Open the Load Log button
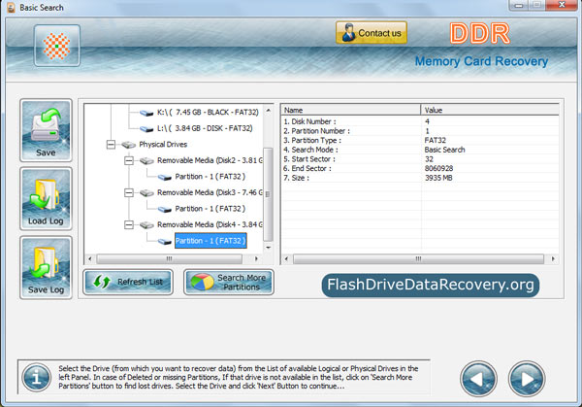Image resolution: width=582 pixels, height=407 pixels. pyautogui.click(x=46, y=198)
